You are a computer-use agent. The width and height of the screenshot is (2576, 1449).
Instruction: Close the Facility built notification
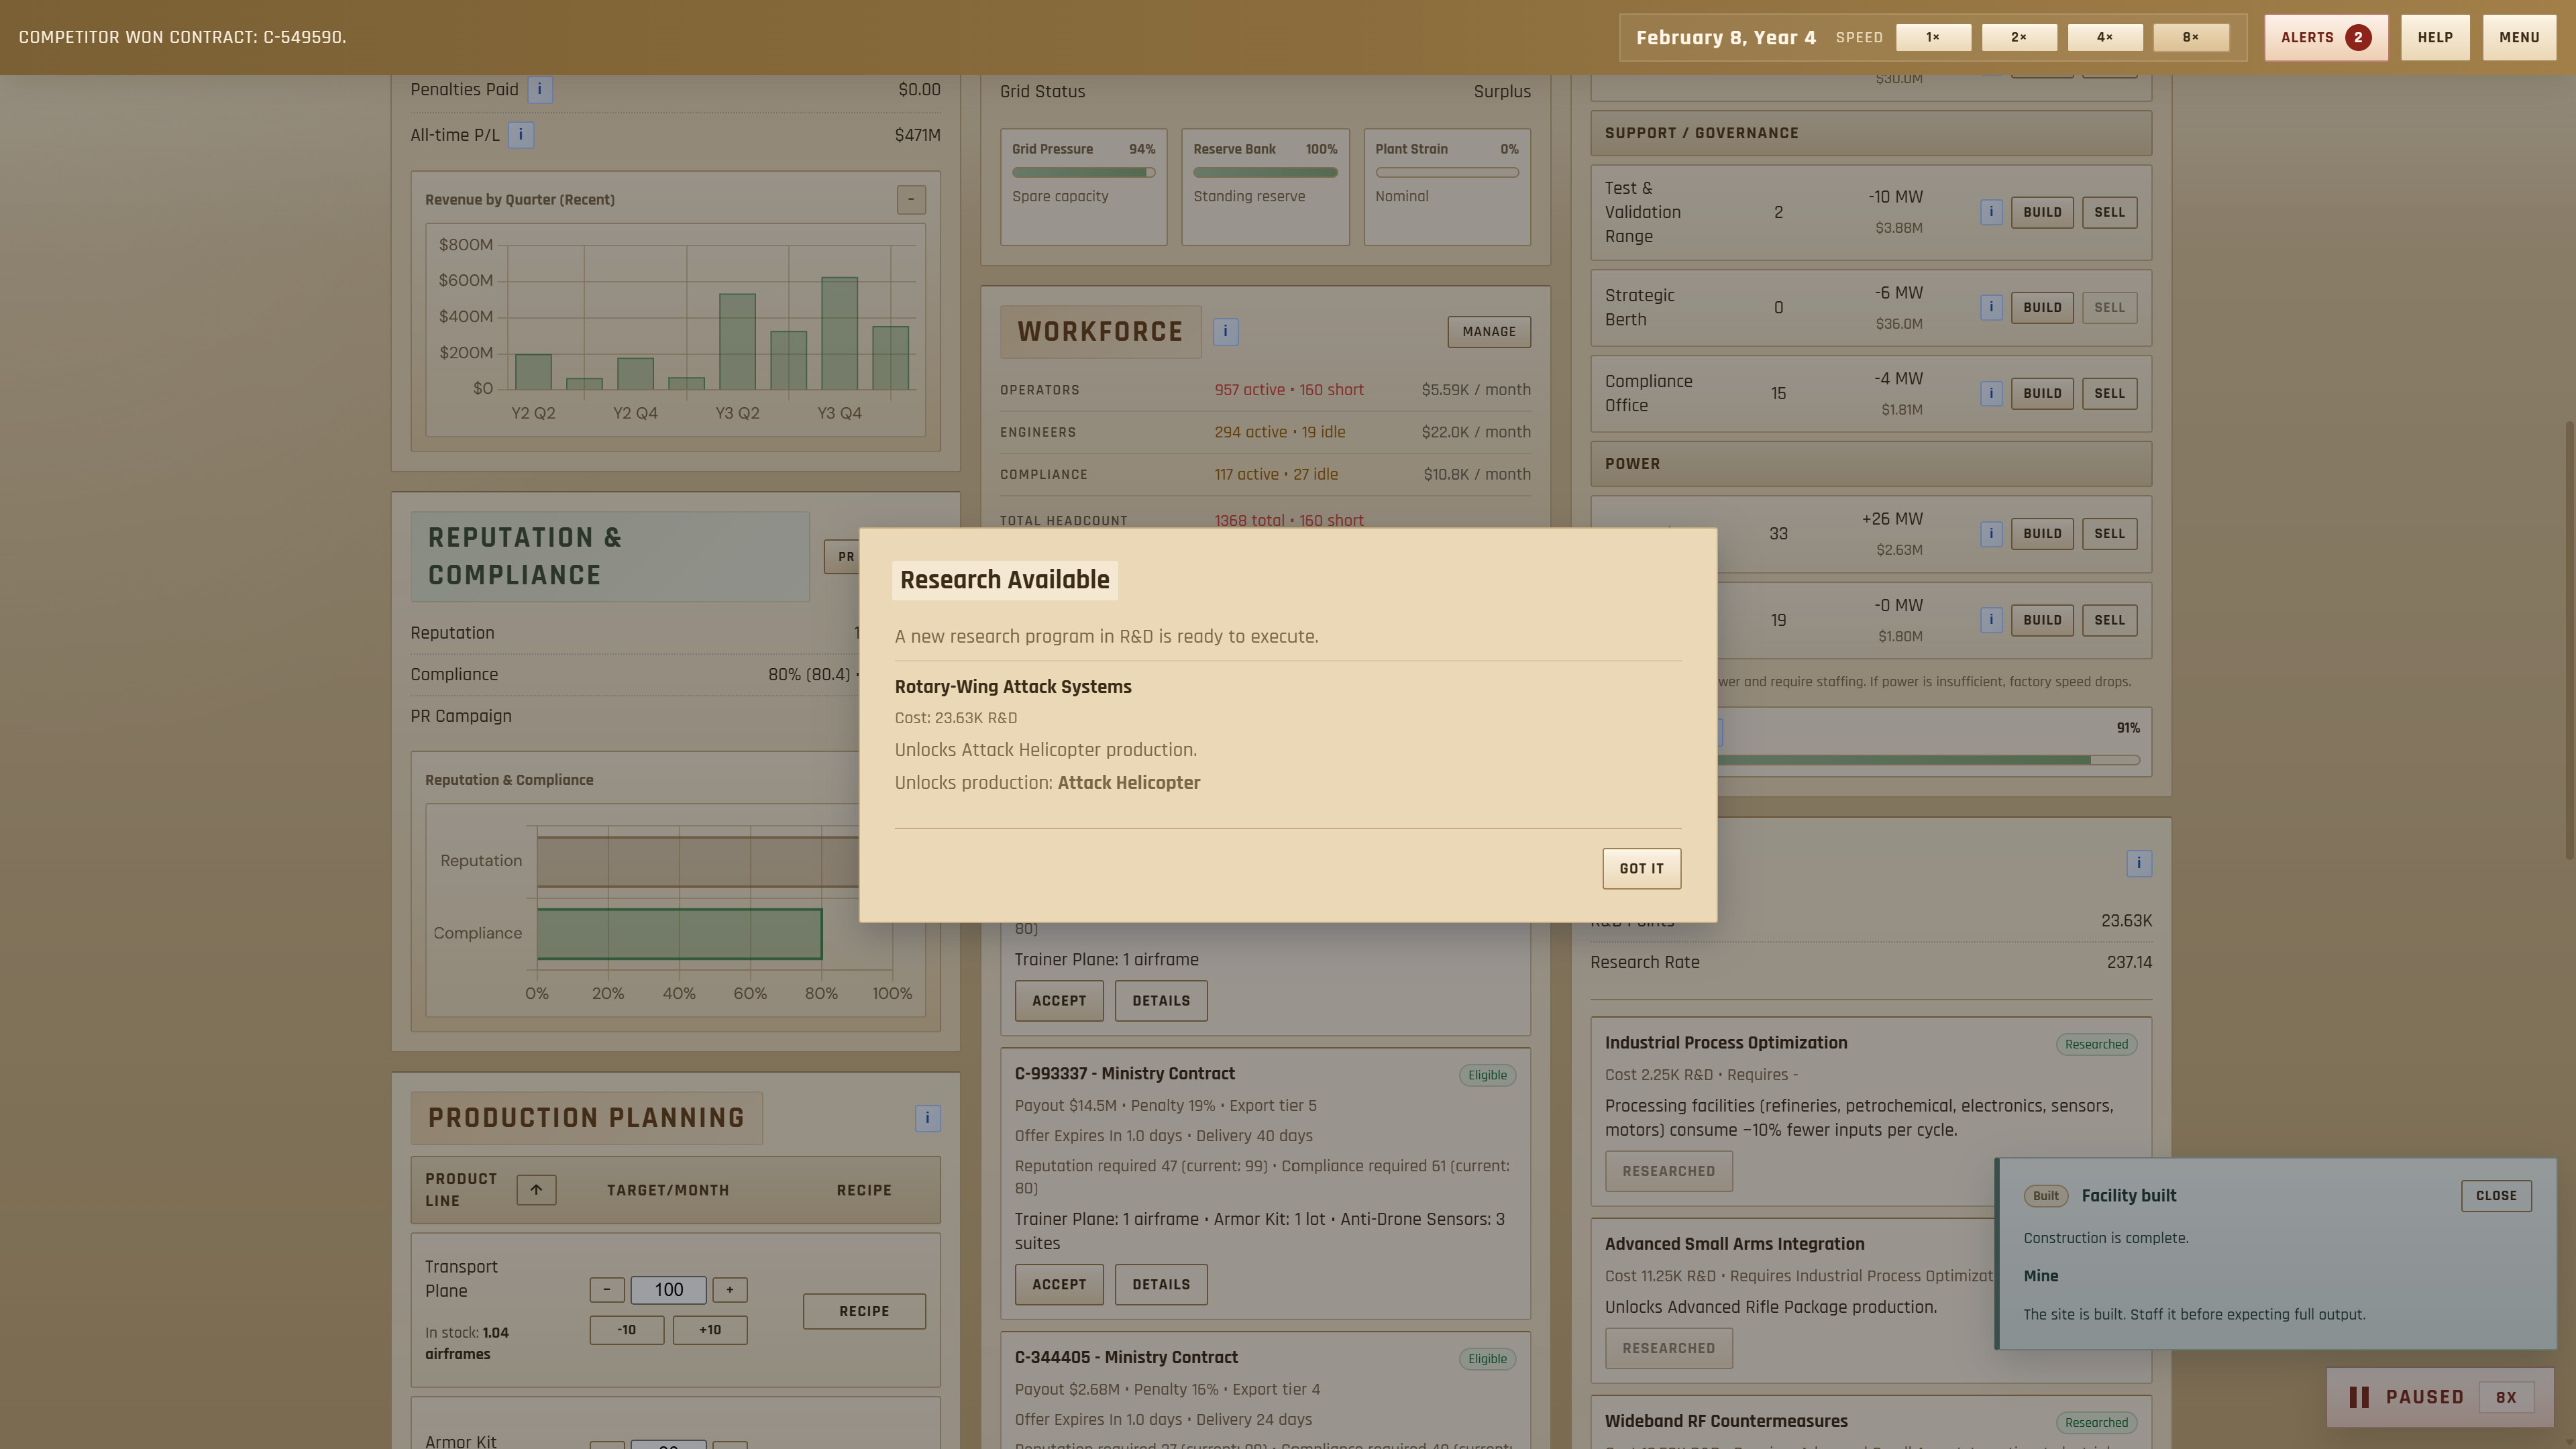pyautogui.click(x=2496, y=1195)
